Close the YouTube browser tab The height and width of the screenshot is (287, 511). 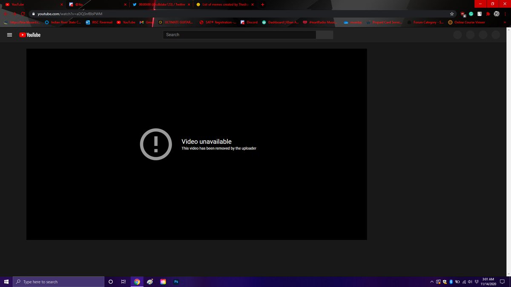click(x=62, y=4)
